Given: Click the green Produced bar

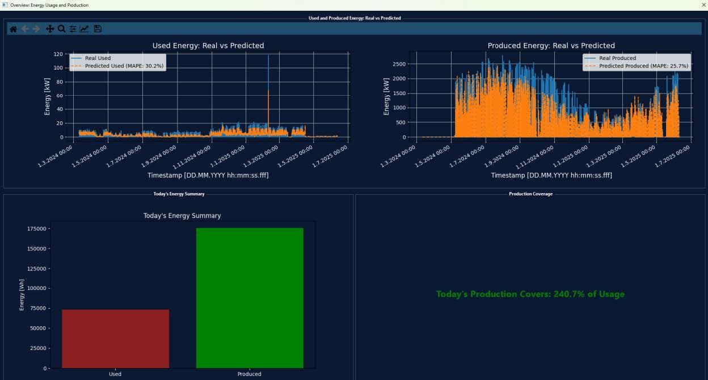Looking at the screenshot, I should [x=250, y=298].
